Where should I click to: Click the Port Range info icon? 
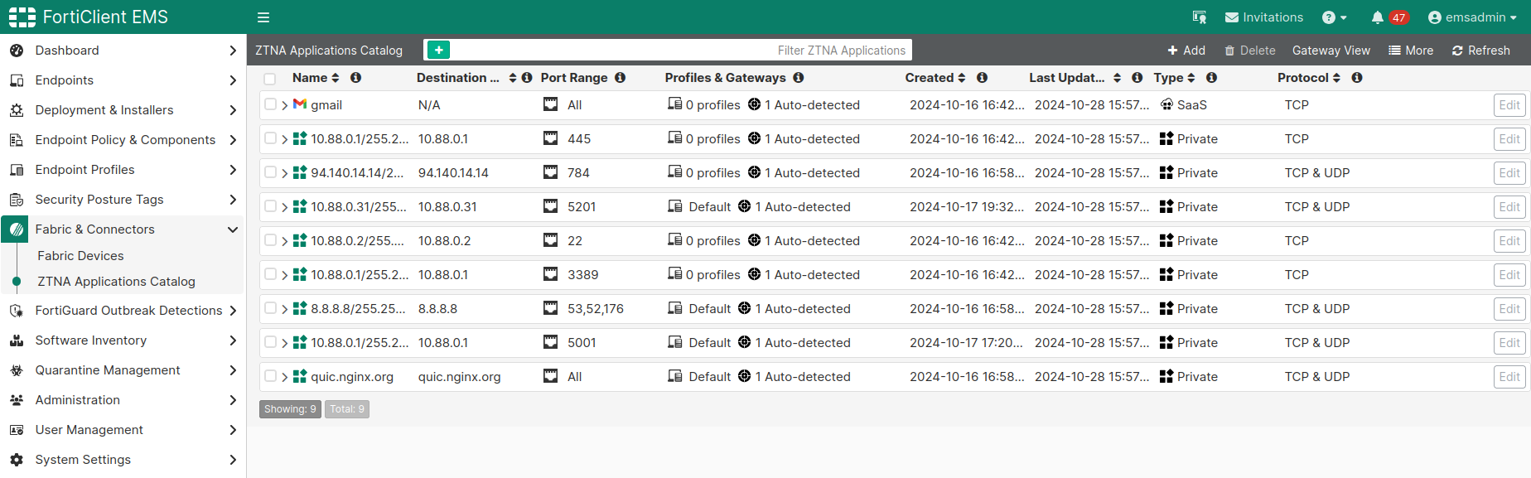coord(620,78)
